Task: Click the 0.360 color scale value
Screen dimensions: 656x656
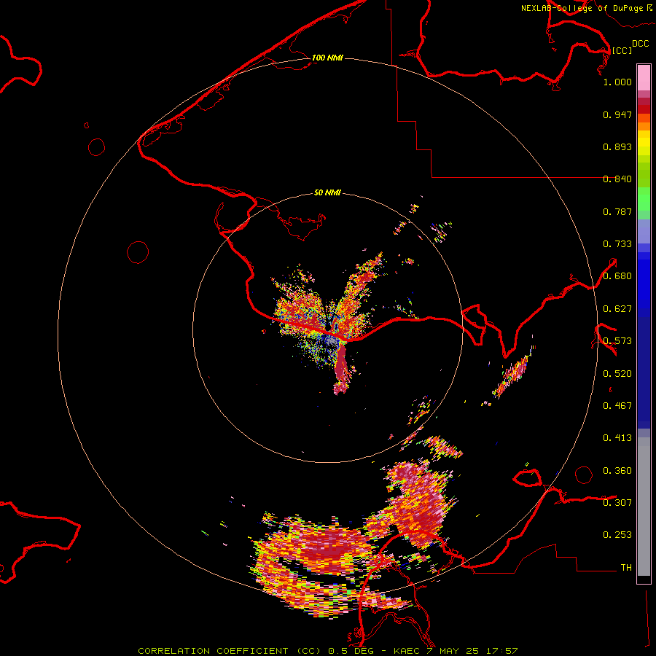Action: click(617, 471)
